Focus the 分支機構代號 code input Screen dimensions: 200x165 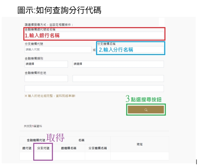[x=58, y=49]
